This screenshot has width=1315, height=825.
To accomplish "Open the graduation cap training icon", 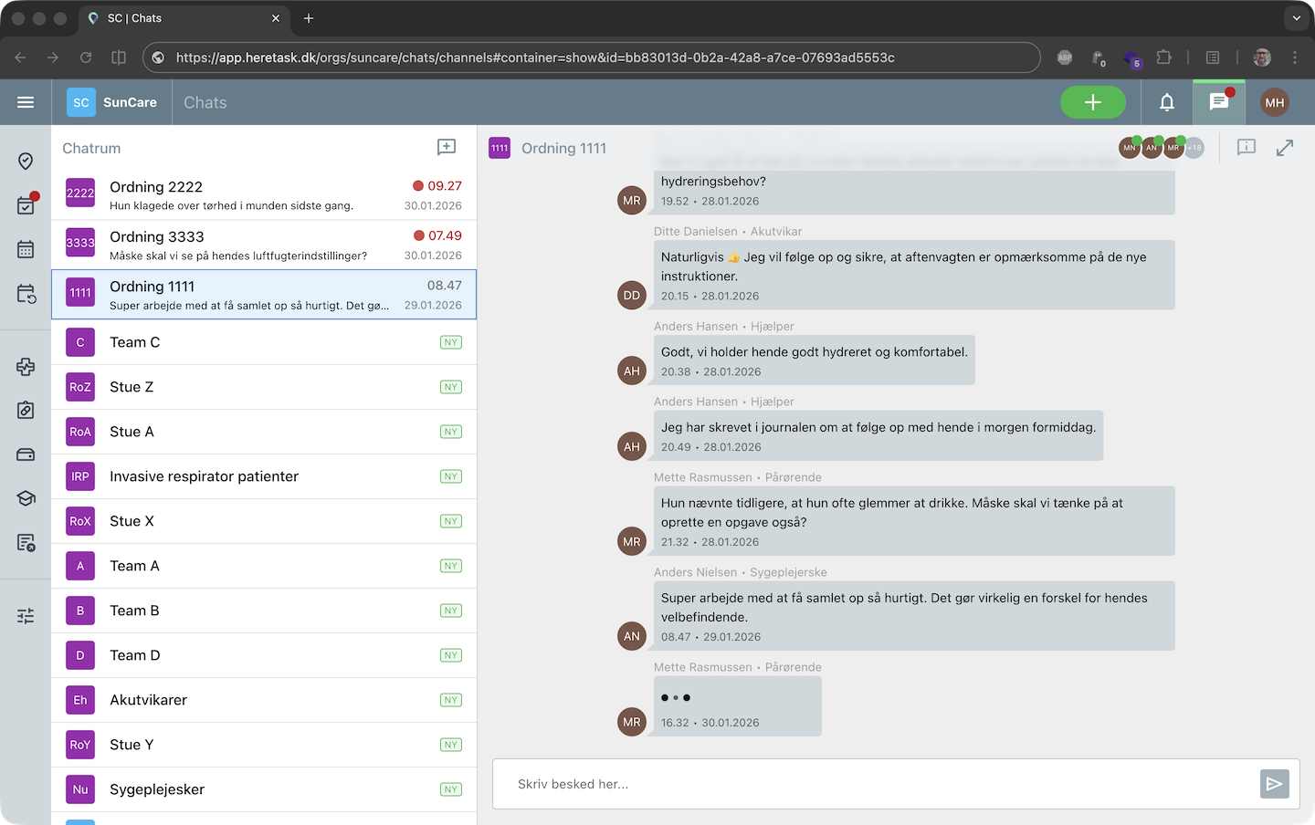I will [26, 498].
